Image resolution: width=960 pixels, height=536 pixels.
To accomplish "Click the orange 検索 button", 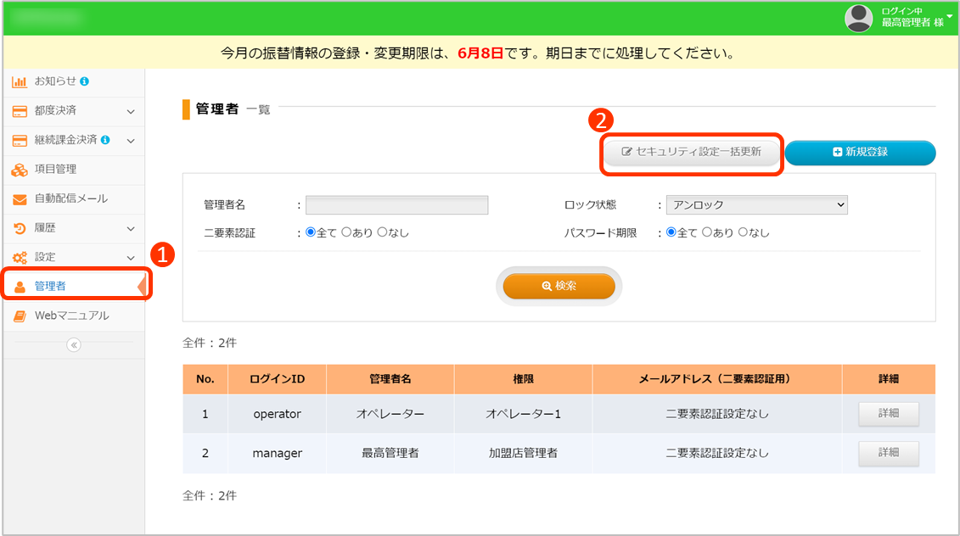I will (559, 287).
